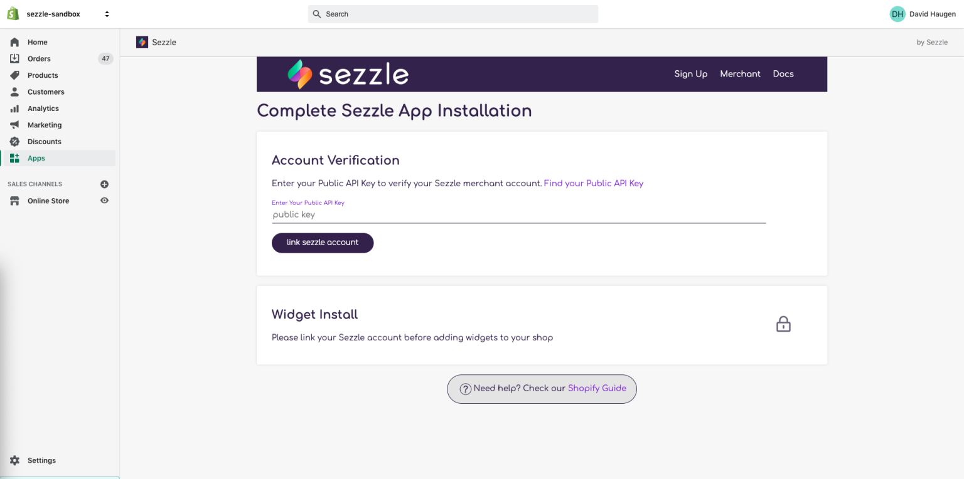
Task: Click the Analytics bar chart icon
Action: 14,108
